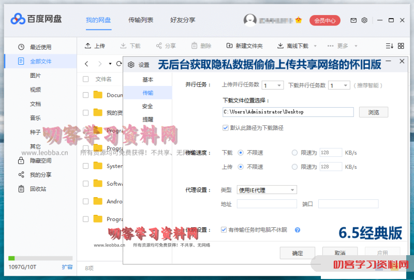Click the 删除 delete toolbar button
This screenshot has width=414, height=280.
coord(201,46)
